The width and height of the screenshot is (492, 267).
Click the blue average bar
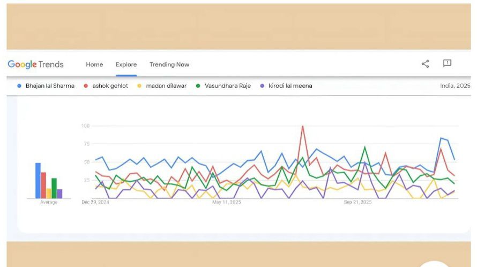[x=38, y=181]
